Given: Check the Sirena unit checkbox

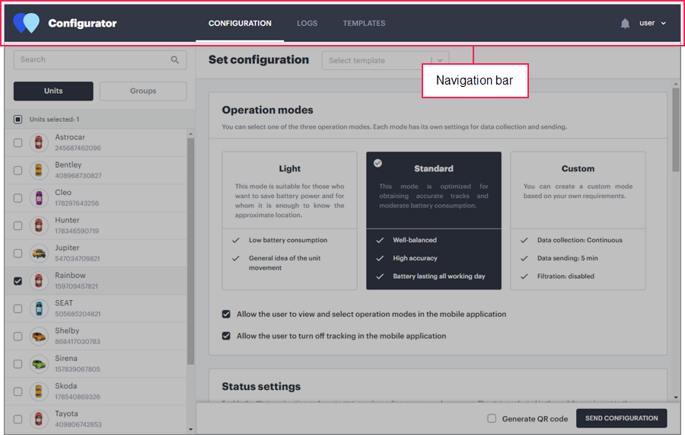Looking at the screenshot, I should point(18,363).
